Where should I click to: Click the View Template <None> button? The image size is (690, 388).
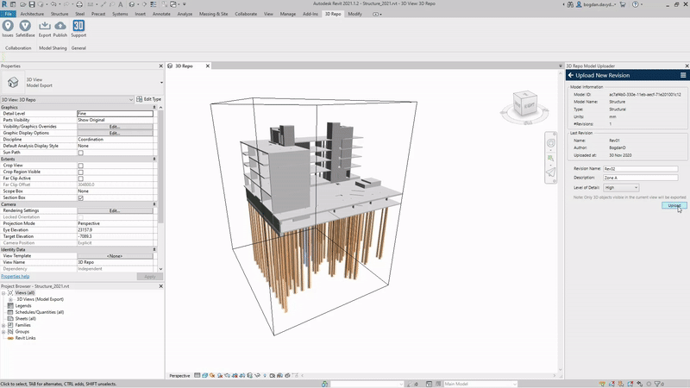[115, 256]
